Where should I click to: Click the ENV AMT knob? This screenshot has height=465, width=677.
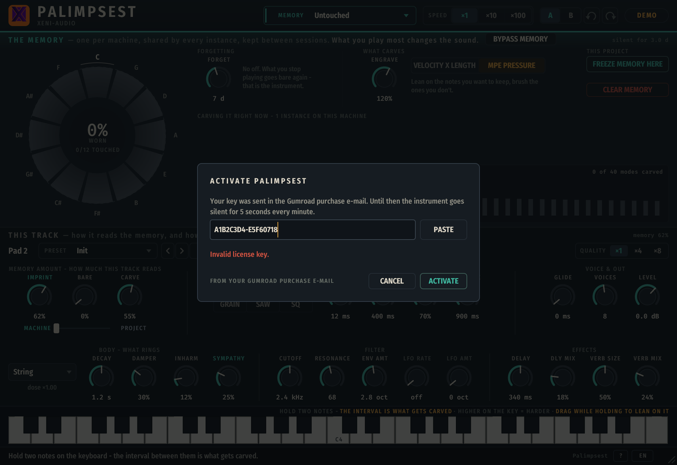(x=374, y=377)
